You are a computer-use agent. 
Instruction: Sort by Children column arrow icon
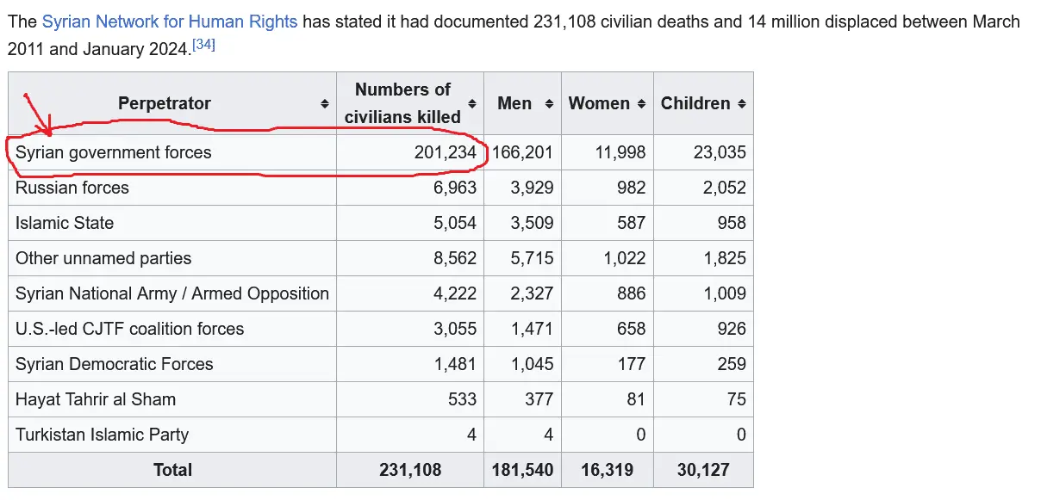point(742,103)
